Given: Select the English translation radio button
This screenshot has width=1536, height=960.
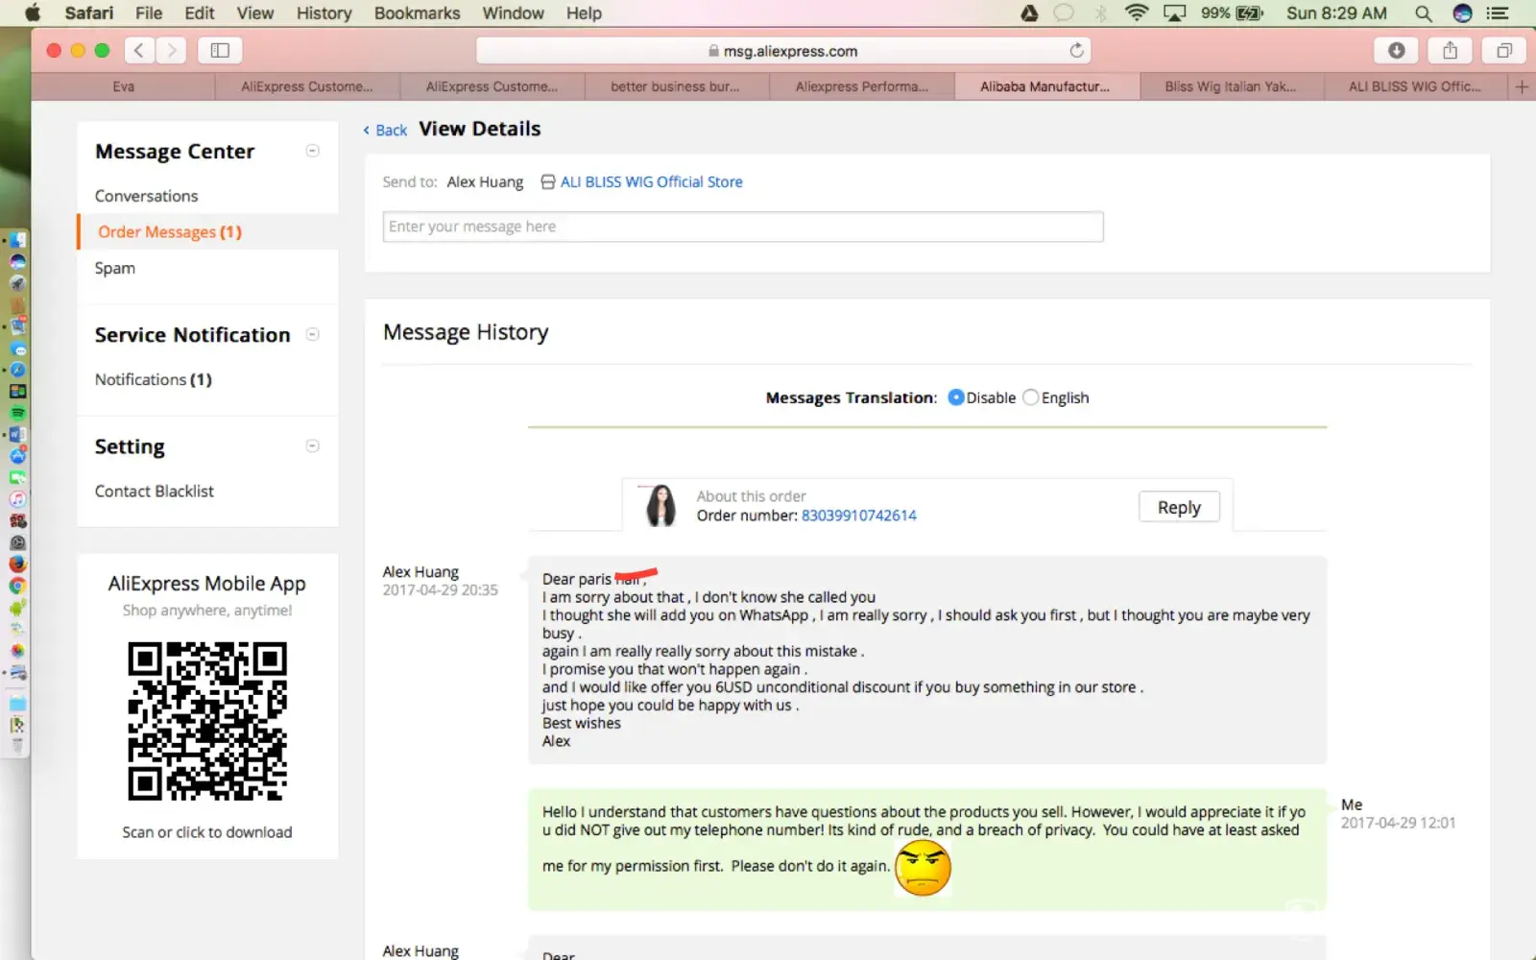Looking at the screenshot, I should coord(1031,397).
